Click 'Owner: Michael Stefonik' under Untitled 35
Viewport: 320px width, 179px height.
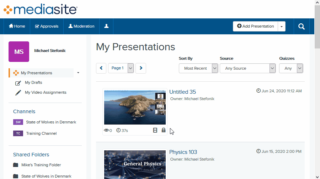[192, 99]
